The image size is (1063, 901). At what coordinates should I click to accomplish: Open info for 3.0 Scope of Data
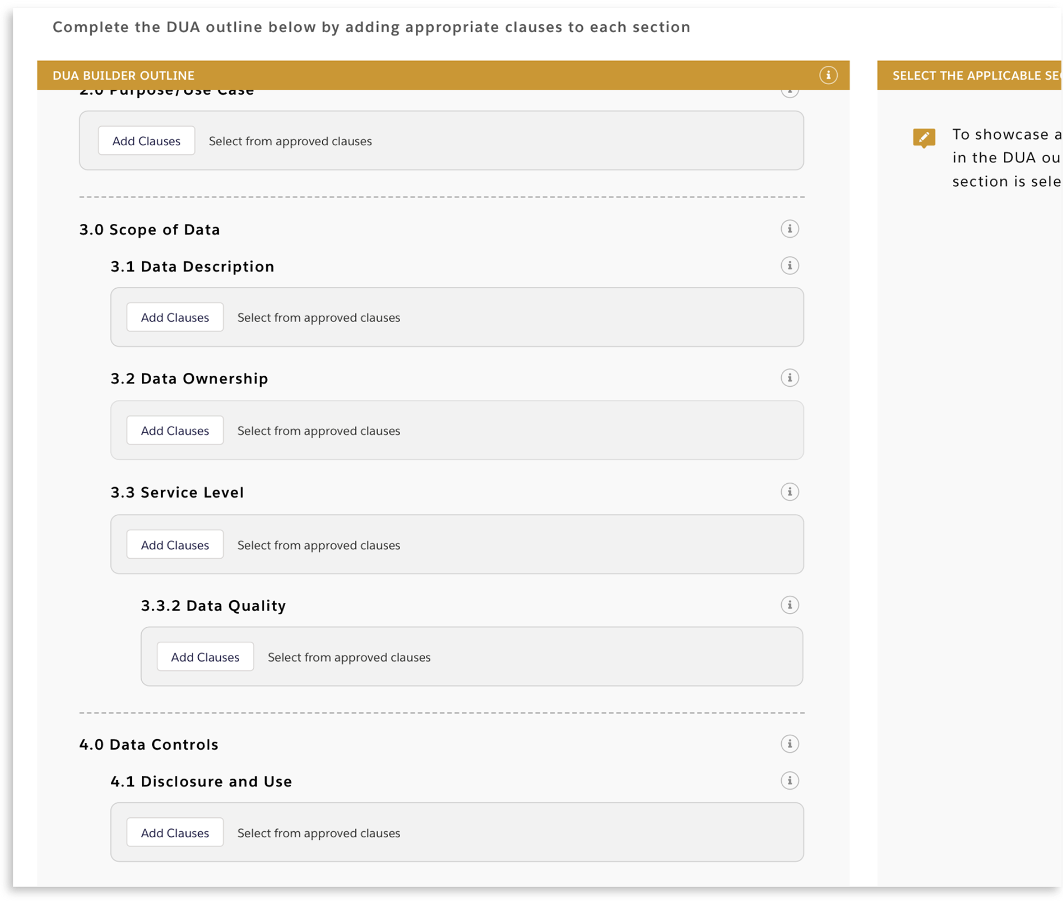tap(789, 228)
